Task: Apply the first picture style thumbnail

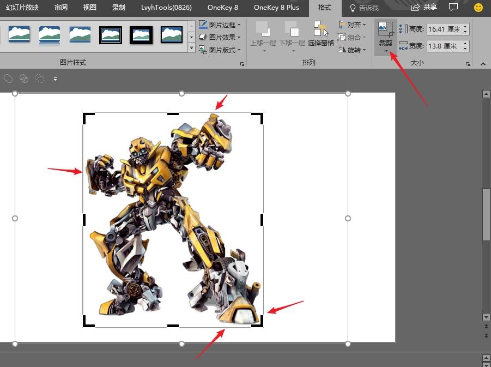Action: (x=19, y=34)
